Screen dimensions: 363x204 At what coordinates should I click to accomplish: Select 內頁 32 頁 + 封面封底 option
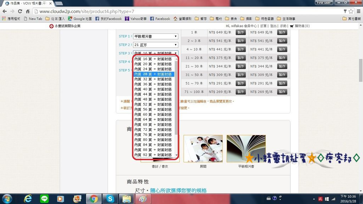pos(153,79)
